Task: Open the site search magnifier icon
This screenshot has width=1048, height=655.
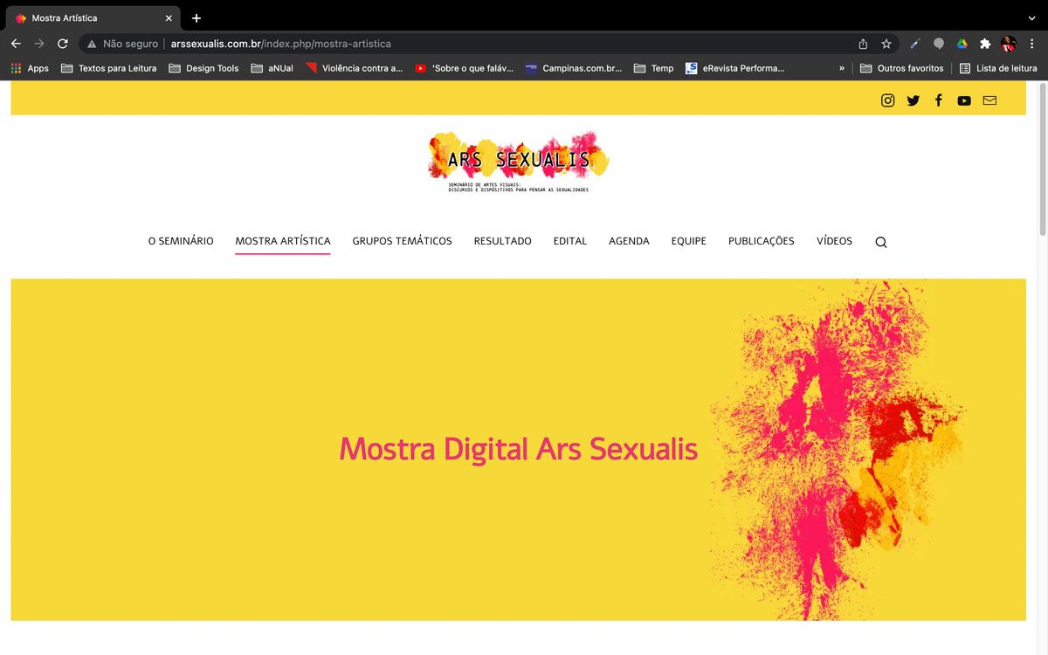Action: (x=880, y=242)
